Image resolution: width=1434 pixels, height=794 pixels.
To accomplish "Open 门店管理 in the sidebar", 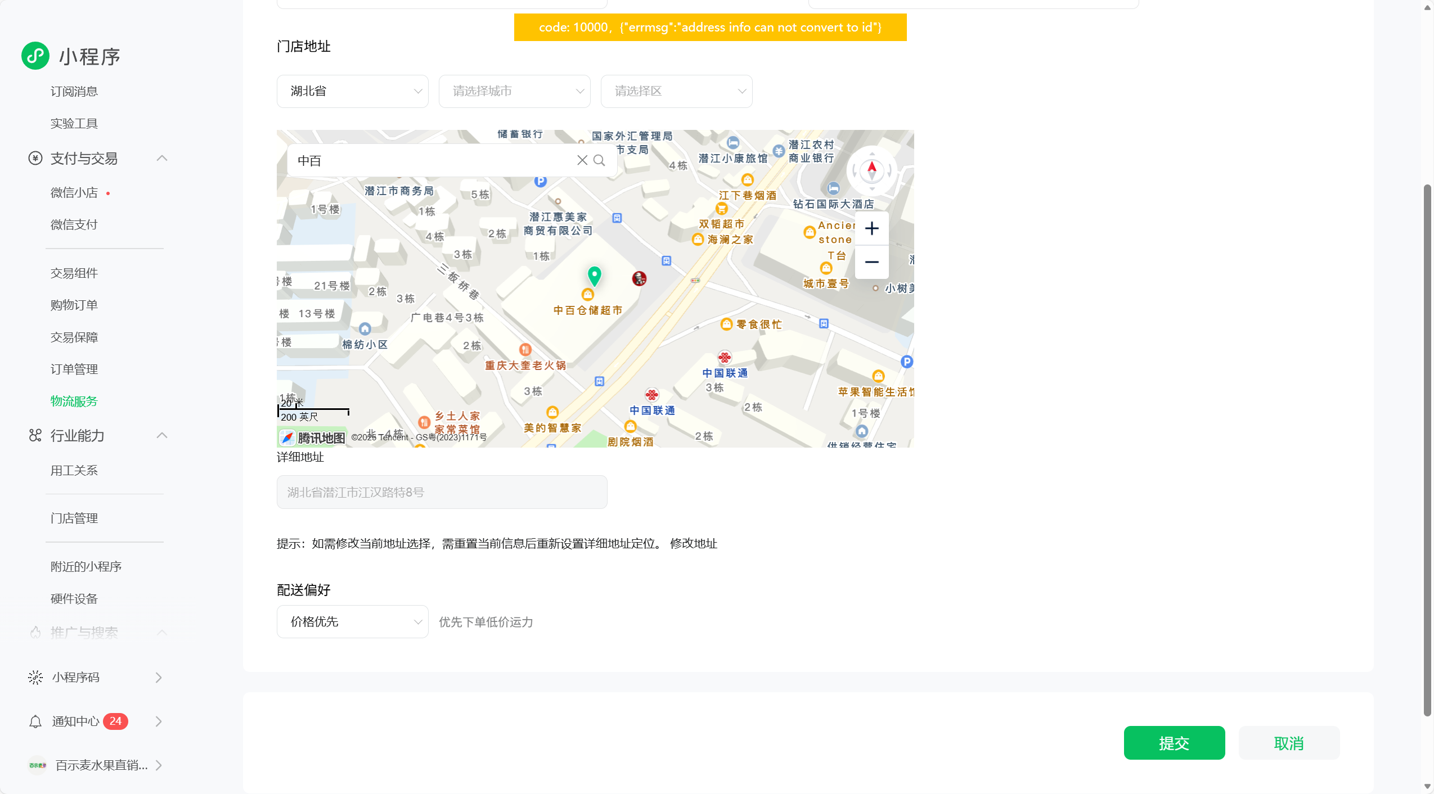I will pos(74,518).
